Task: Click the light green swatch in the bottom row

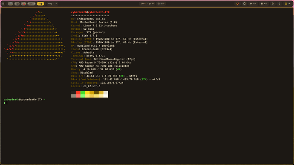Action: pyautogui.click(x=83, y=96)
